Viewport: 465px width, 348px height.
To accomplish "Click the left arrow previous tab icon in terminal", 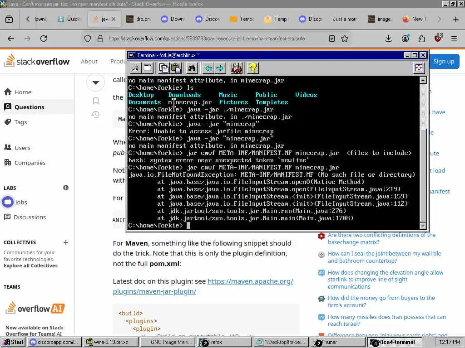I will 208,68.
